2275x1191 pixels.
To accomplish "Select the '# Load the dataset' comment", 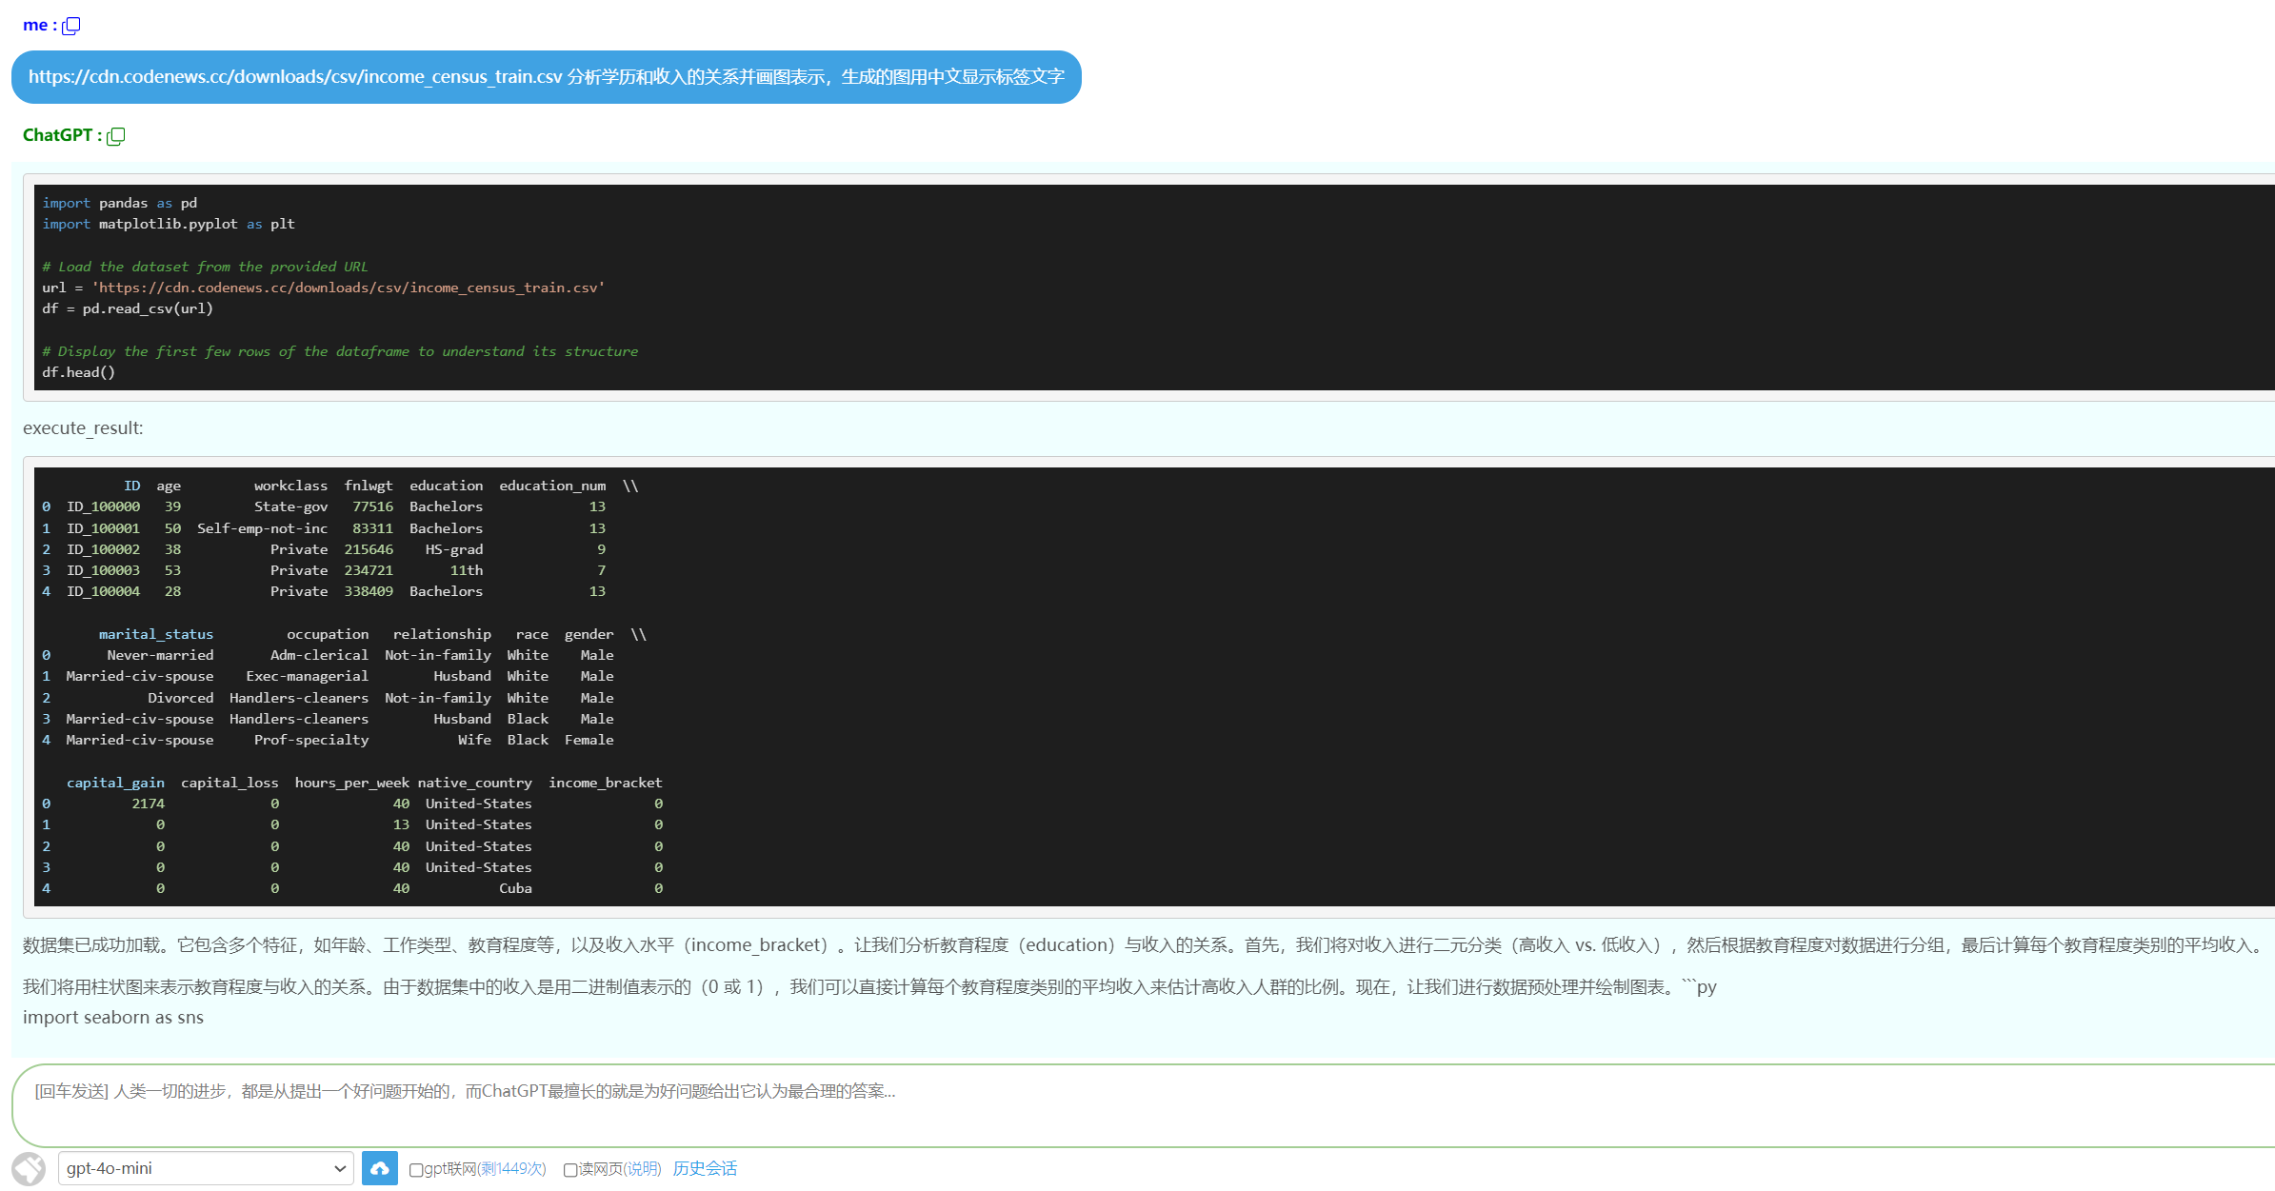I will pyautogui.click(x=205, y=267).
